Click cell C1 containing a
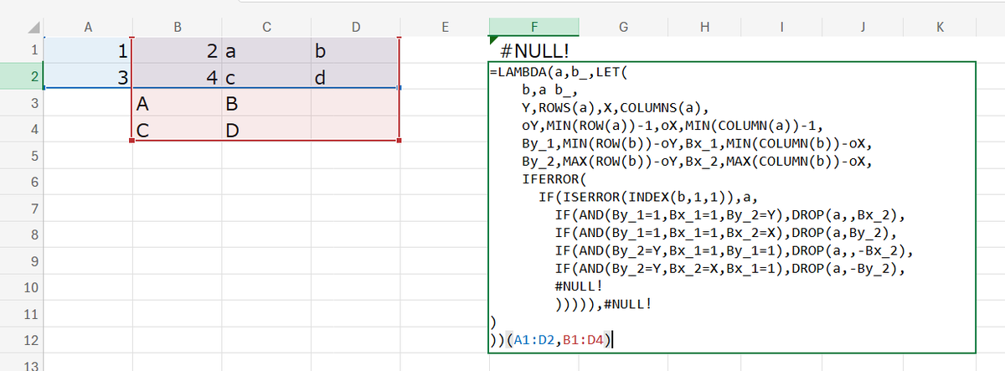This screenshot has width=1005, height=371. coord(265,50)
